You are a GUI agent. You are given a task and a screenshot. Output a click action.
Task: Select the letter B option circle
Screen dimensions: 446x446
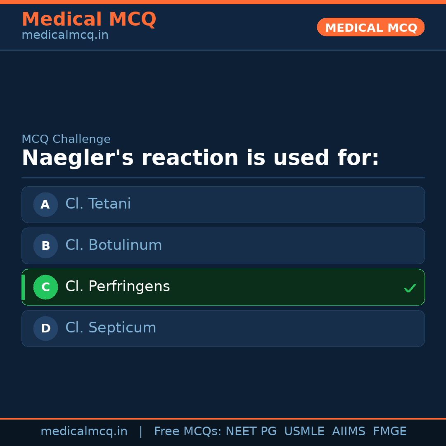45,246
